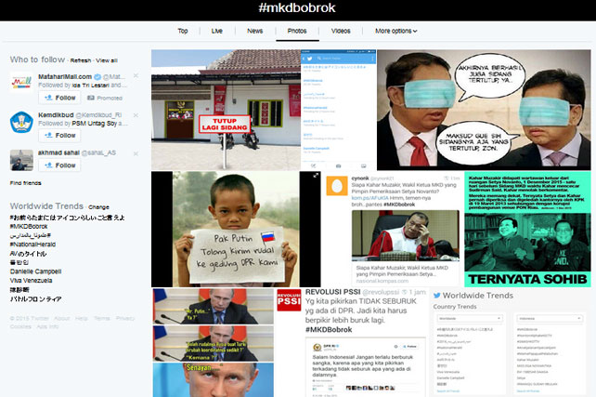Open Danielle Campbell trend
The image size is (596, 397).
(x=35, y=271)
